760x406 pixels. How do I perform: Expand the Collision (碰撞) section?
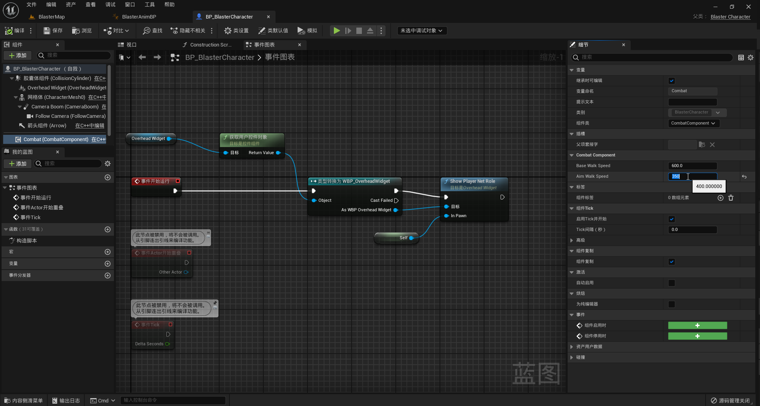(x=572, y=358)
